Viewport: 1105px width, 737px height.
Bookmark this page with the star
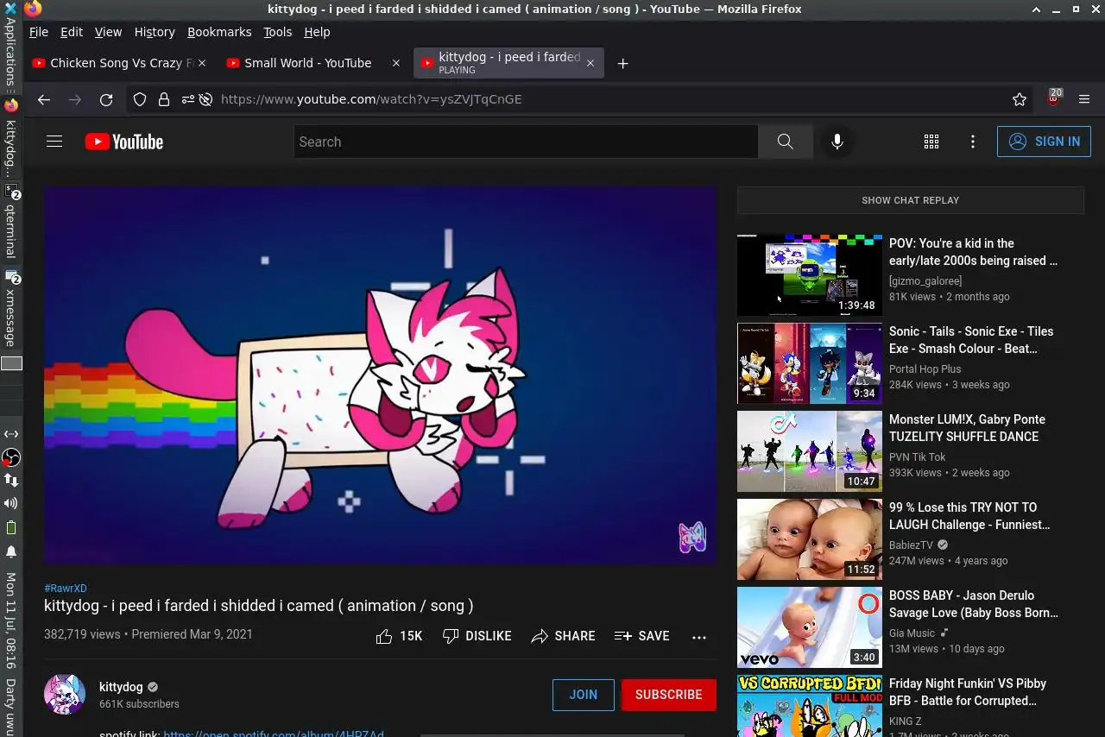click(1020, 99)
